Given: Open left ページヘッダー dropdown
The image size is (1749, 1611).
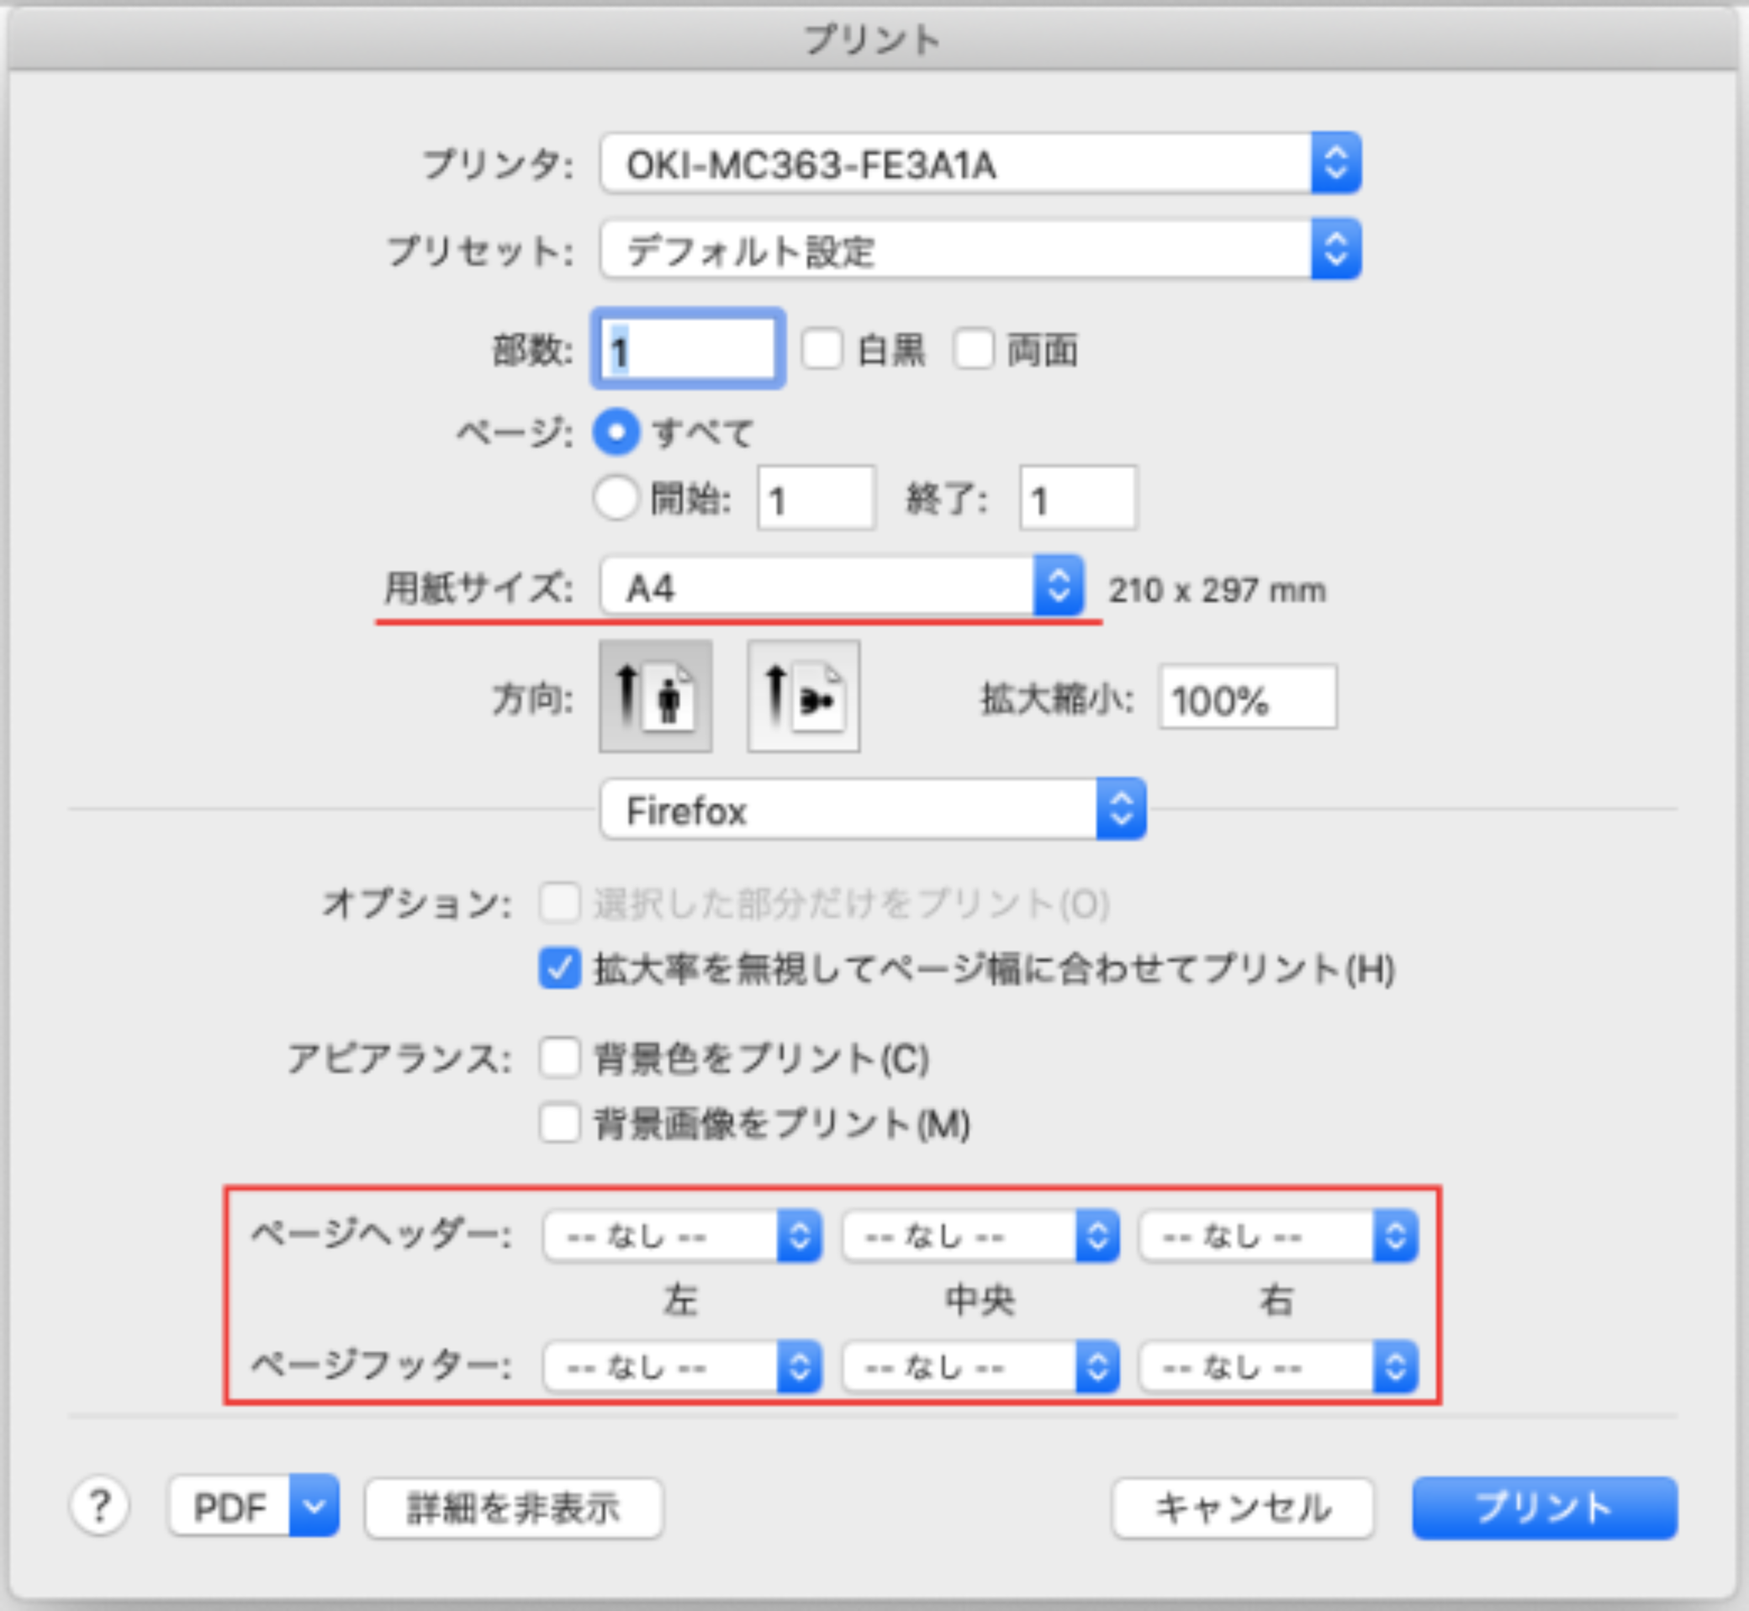Looking at the screenshot, I should pos(682,1235).
